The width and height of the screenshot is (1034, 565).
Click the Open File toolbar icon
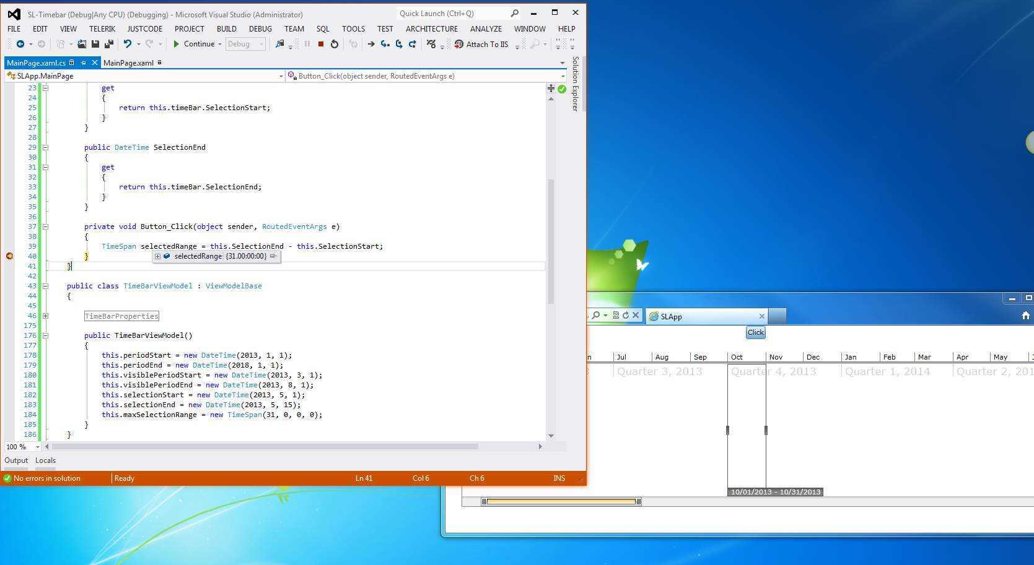82,44
